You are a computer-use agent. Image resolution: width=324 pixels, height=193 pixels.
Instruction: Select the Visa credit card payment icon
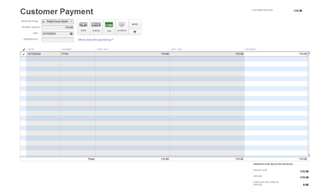click(109, 27)
